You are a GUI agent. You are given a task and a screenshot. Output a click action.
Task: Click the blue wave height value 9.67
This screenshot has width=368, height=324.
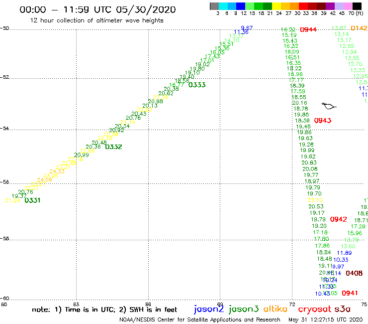247,28
